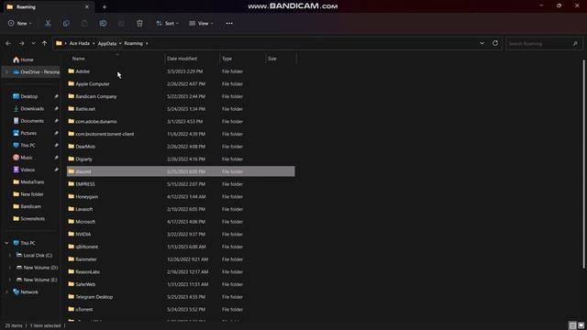This screenshot has height=330, width=587.
Task: Add a new tab with plus
Action: click(x=105, y=6)
